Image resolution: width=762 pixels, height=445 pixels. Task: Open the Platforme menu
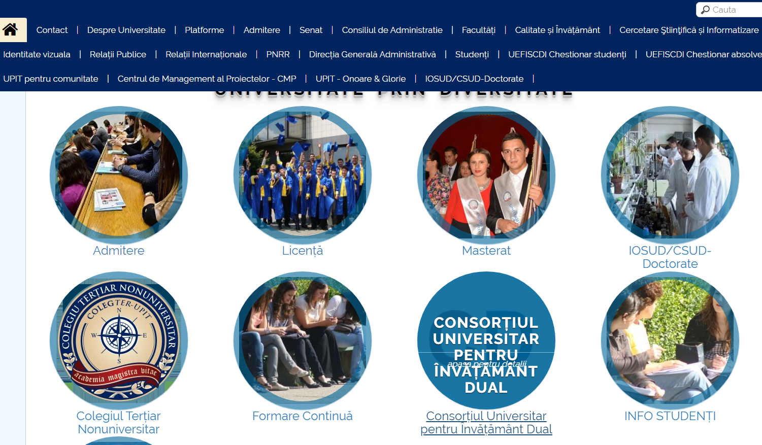[205, 30]
